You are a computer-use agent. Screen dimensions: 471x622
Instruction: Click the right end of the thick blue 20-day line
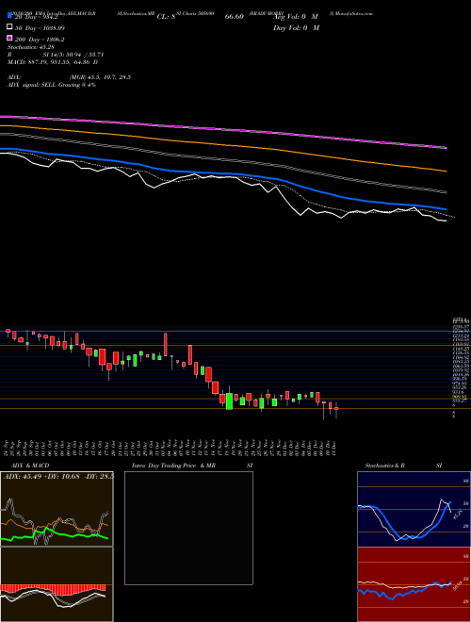point(446,208)
